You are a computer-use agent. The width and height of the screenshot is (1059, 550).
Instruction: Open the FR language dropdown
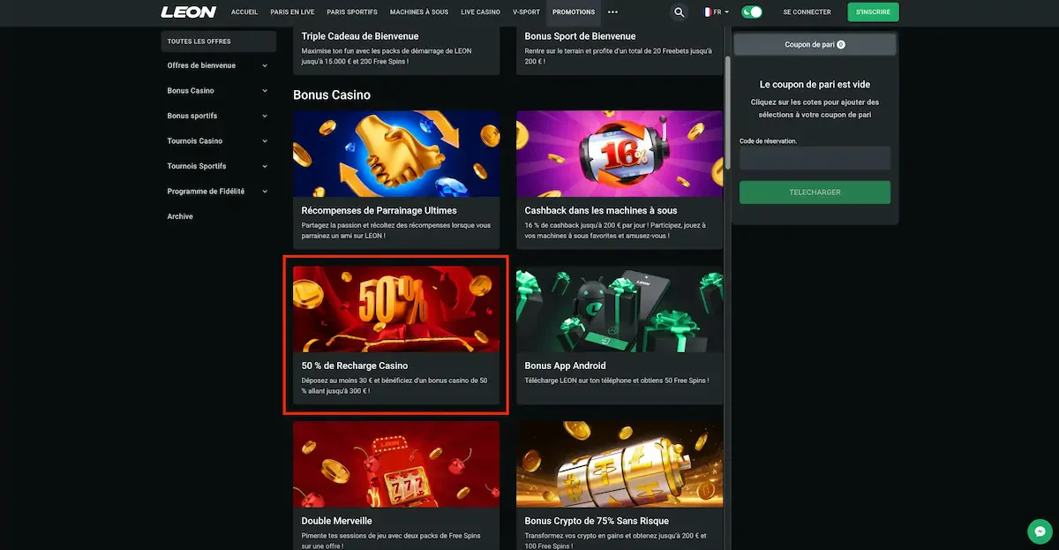click(715, 12)
